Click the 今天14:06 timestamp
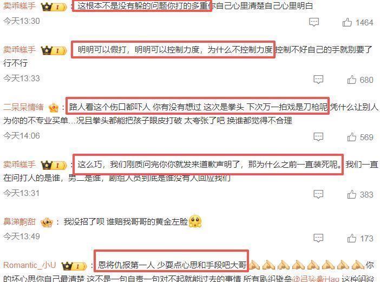The width and height of the screenshot is (380, 282). [22, 136]
